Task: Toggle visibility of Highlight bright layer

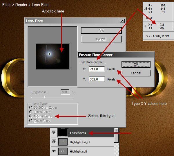Action: point(54,142)
